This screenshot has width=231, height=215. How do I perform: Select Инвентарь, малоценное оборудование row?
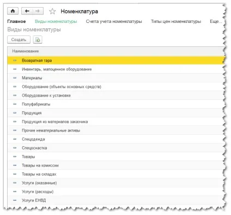115,69
